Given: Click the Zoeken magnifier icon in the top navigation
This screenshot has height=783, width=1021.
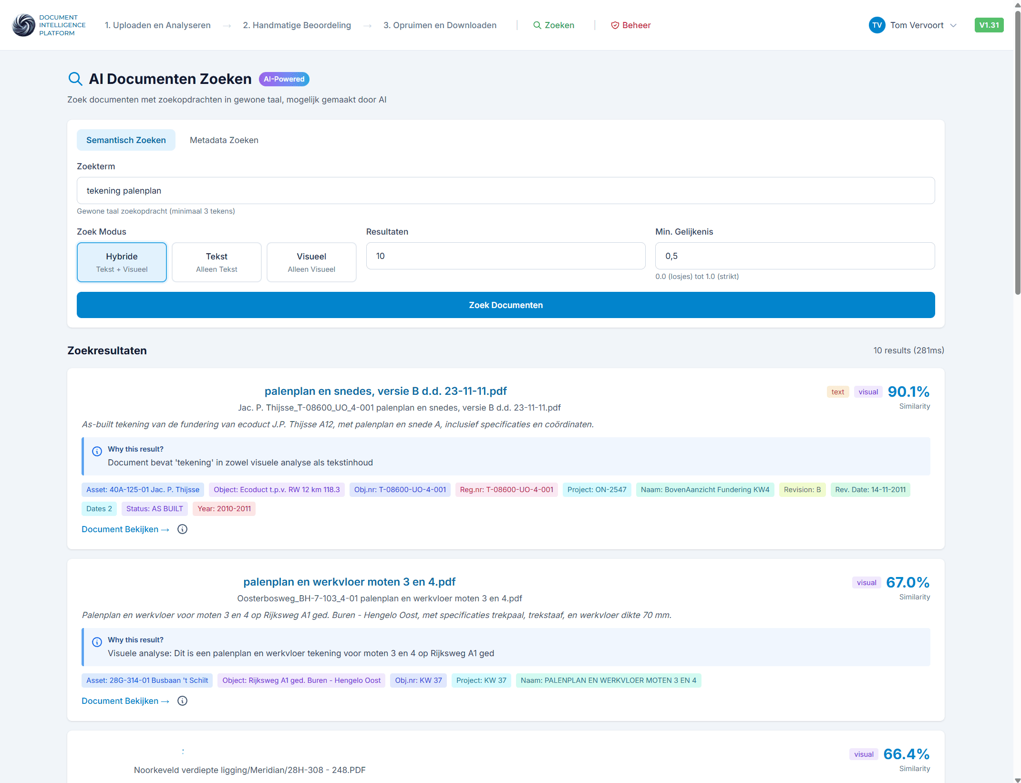Looking at the screenshot, I should click(537, 25).
